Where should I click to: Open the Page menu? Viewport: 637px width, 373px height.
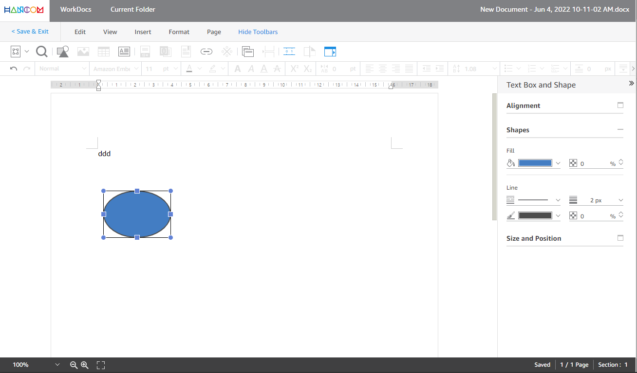point(214,32)
